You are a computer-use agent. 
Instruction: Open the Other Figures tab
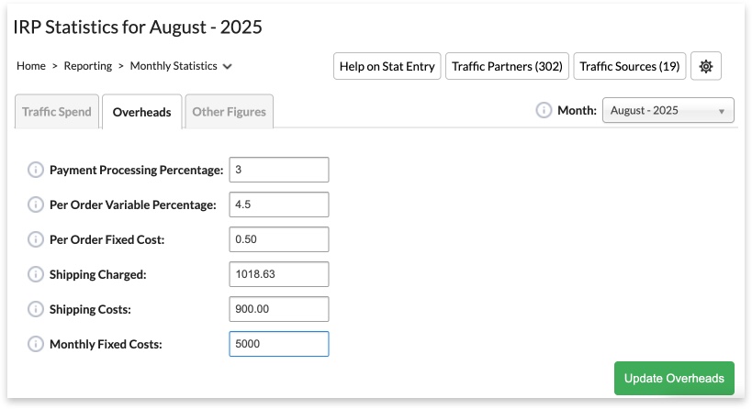pyautogui.click(x=229, y=112)
